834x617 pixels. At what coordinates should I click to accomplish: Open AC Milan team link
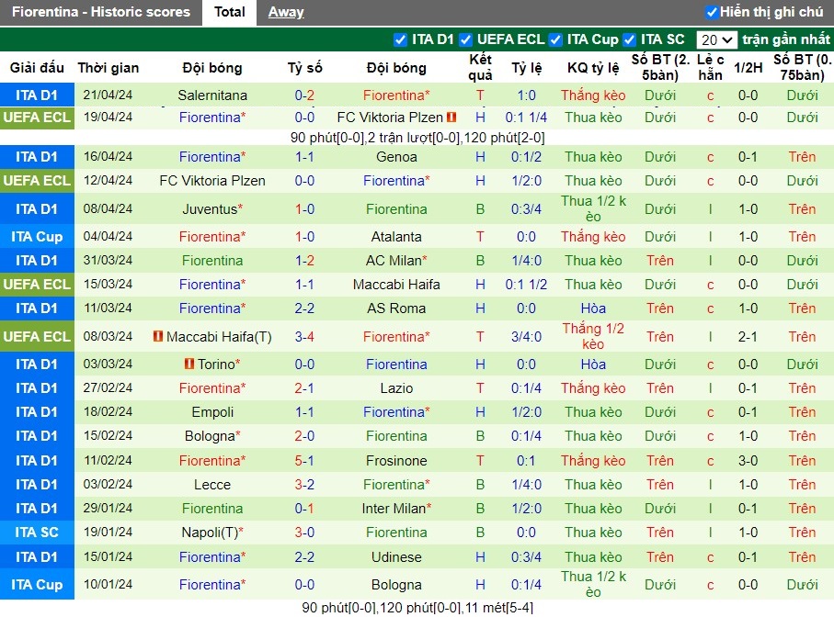click(394, 260)
